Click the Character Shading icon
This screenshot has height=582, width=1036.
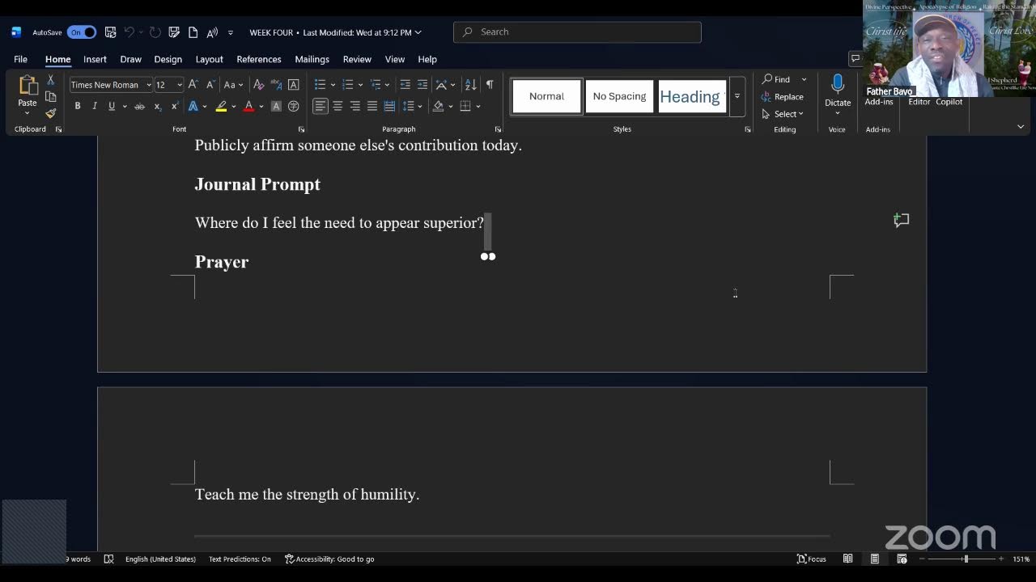tap(276, 106)
